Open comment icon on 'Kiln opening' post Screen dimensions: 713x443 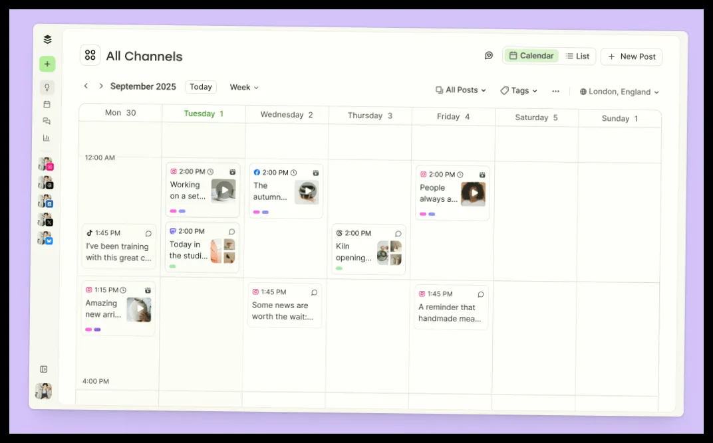(398, 234)
